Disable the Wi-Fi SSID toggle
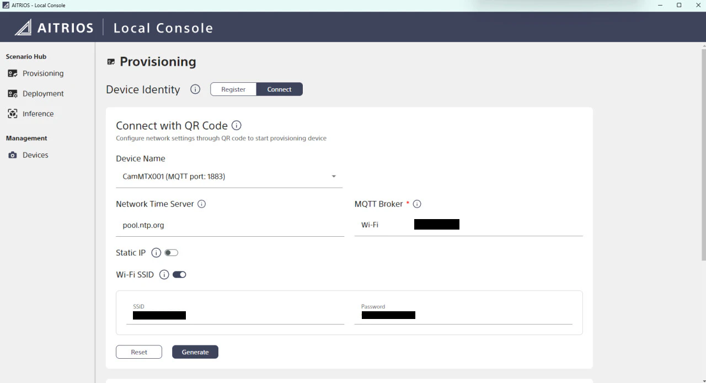The width and height of the screenshot is (706, 383). click(x=179, y=275)
